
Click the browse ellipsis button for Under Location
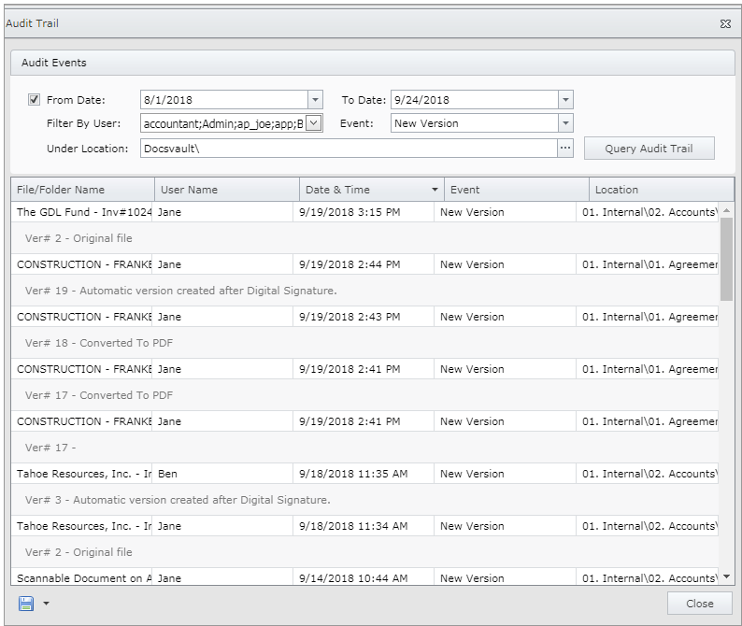(x=564, y=148)
